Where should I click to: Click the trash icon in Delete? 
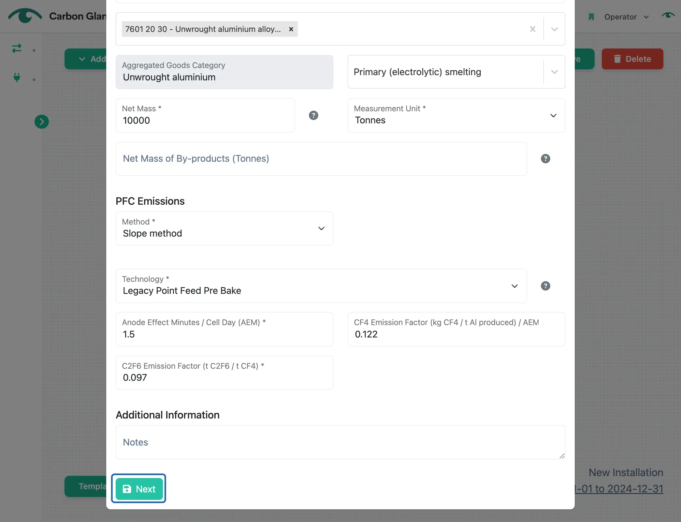click(617, 59)
